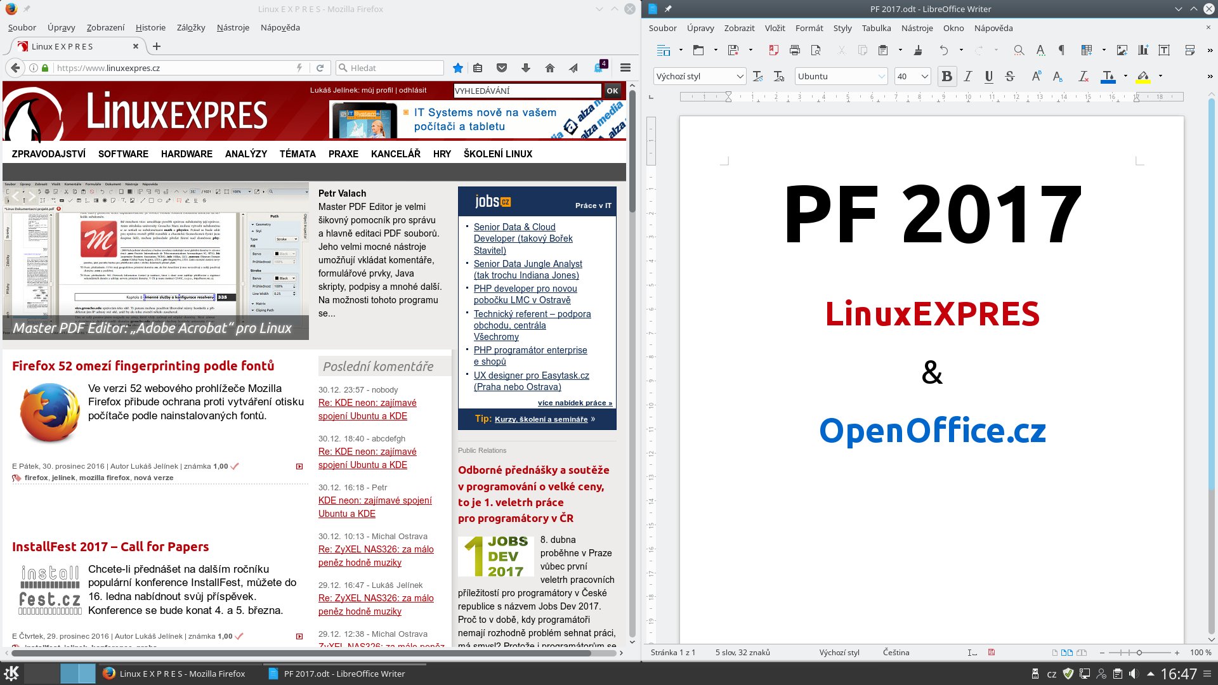Bookmark this page star icon in Firefox
Image resolution: width=1218 pixels, height=685 pixels.
[x=458, y=68]
